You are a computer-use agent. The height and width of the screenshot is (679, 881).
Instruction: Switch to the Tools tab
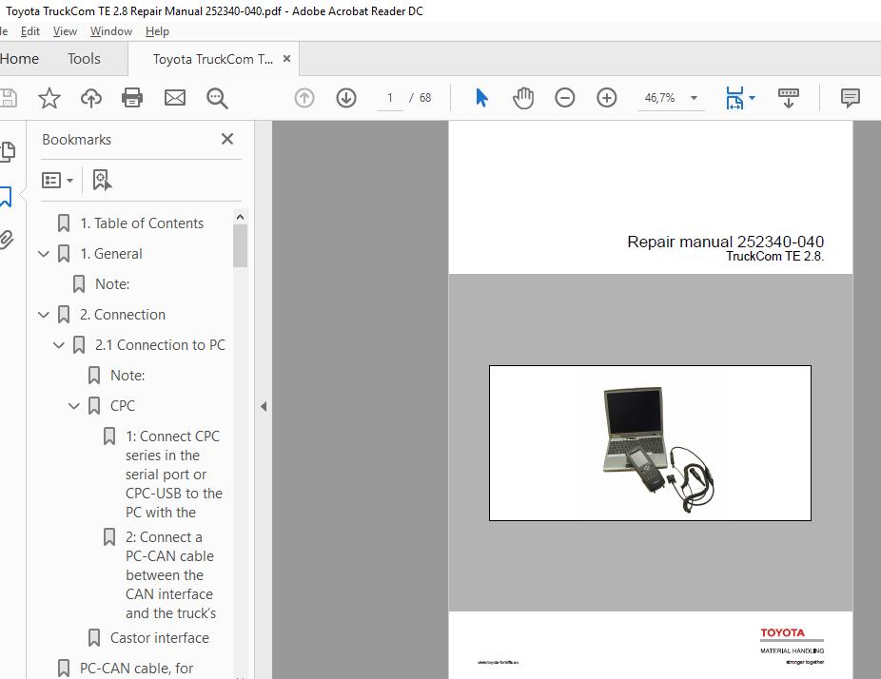point(84,59)
